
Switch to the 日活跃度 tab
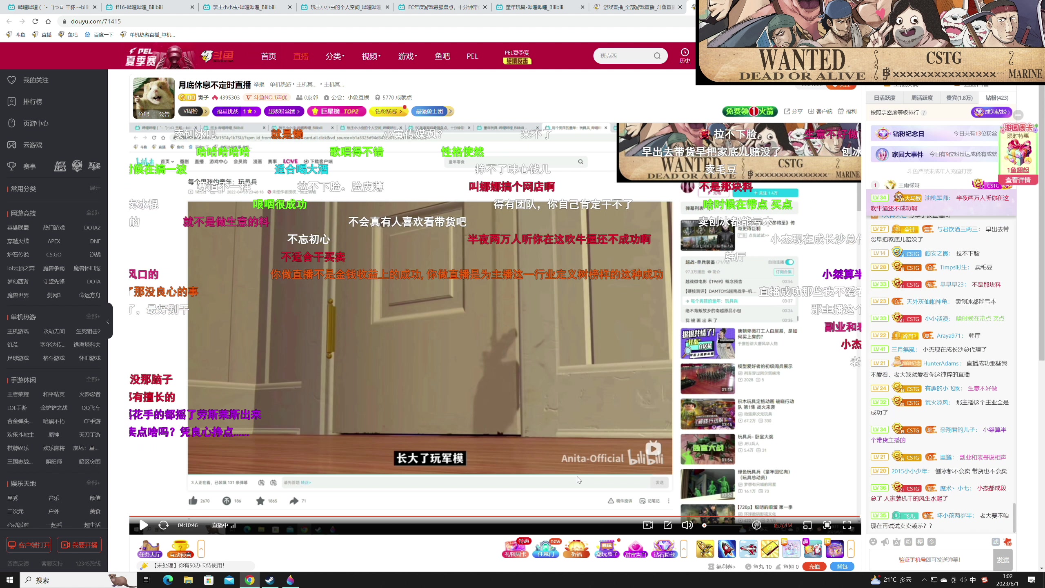pyautogui.click(x=885, y=98)
